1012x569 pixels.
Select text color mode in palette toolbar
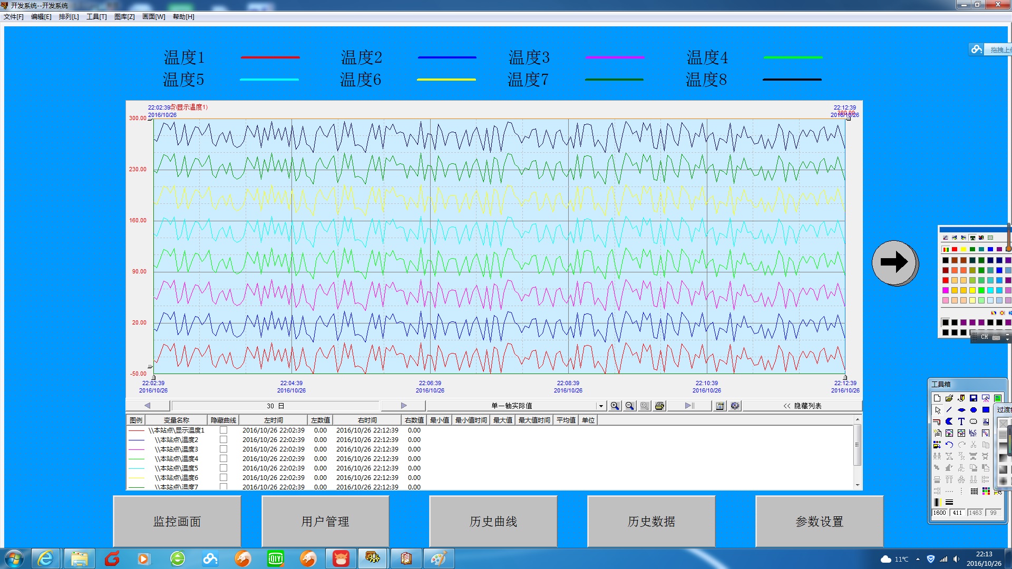(972, 238)
